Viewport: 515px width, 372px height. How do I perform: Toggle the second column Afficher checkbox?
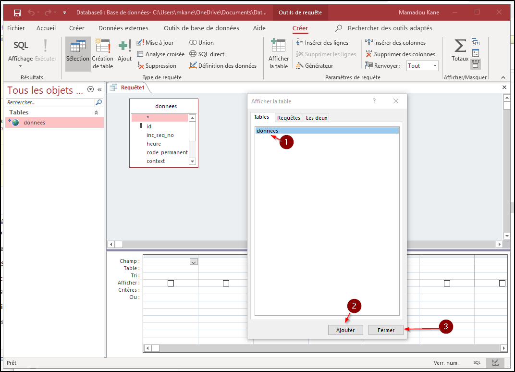pyautogui.click(x=226, y=284)
